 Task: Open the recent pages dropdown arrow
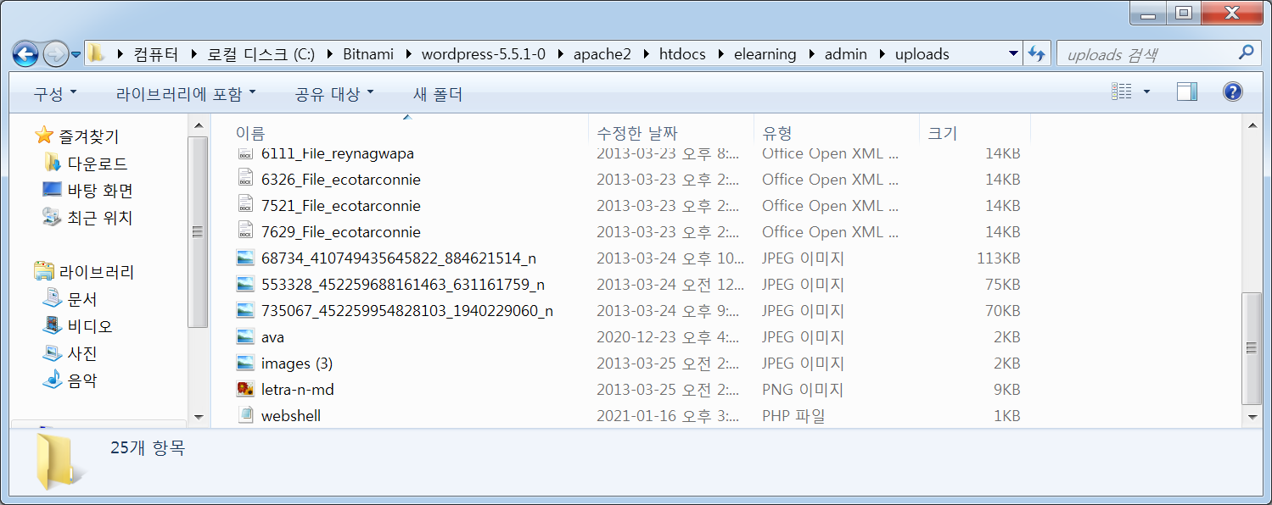click(x=76, y=54)
